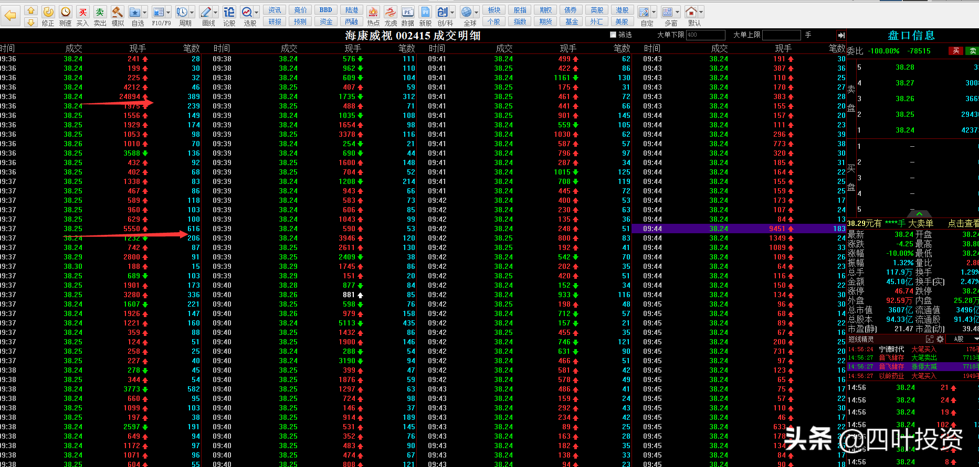Click the green 卖 button in order book
The height and width of the screenshot is (467, 979).
(973, 51)
